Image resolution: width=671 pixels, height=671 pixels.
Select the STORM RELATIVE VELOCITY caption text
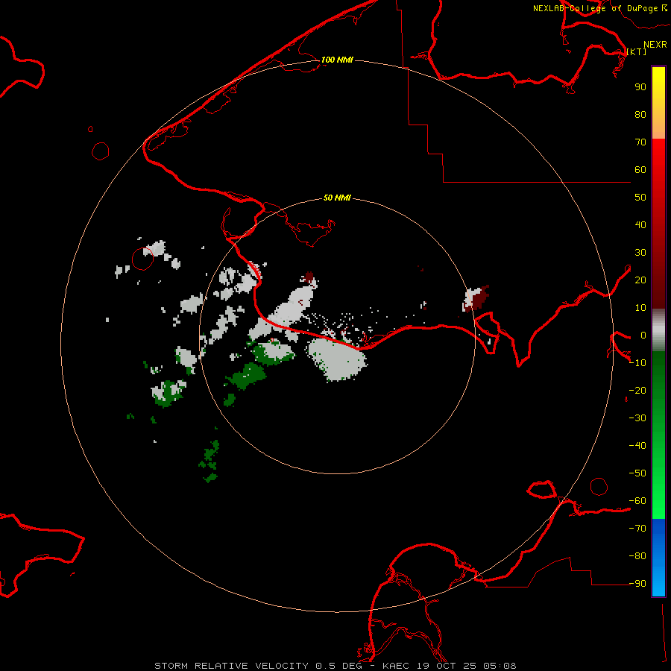tap(231, 666)
